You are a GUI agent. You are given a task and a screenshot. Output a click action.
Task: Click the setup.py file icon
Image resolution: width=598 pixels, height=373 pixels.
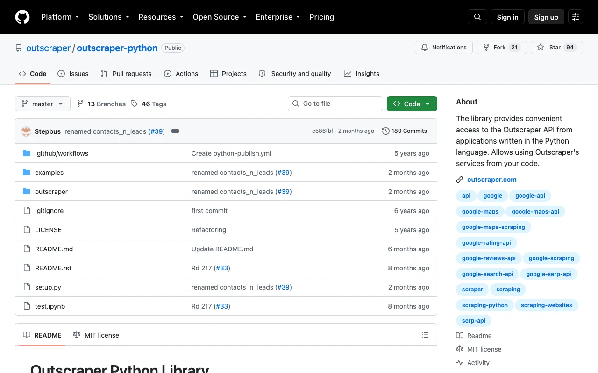tap(27, 287)
